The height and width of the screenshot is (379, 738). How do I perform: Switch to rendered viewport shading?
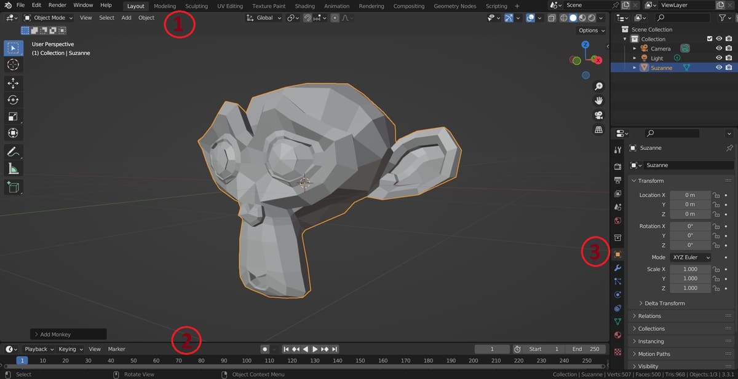(592, 18)
